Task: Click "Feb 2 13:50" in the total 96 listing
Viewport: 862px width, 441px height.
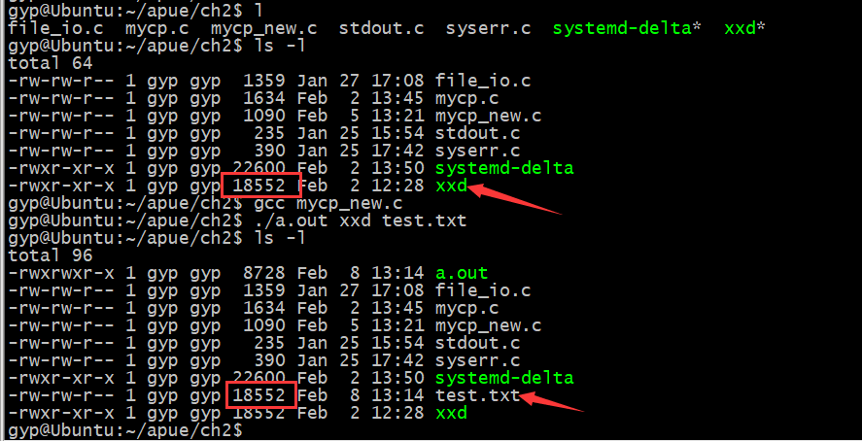Action: click(361, 378)
